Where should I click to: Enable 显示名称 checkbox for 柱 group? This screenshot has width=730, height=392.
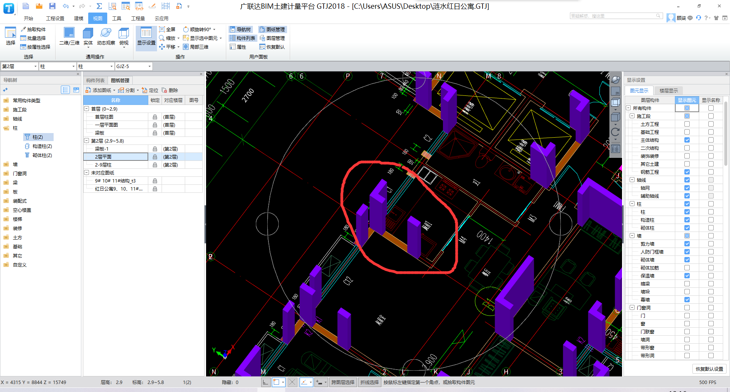pos(711,204)
